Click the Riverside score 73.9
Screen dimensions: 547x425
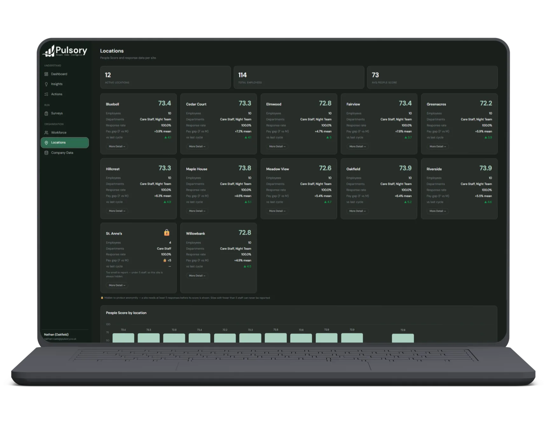pos(486,168)
